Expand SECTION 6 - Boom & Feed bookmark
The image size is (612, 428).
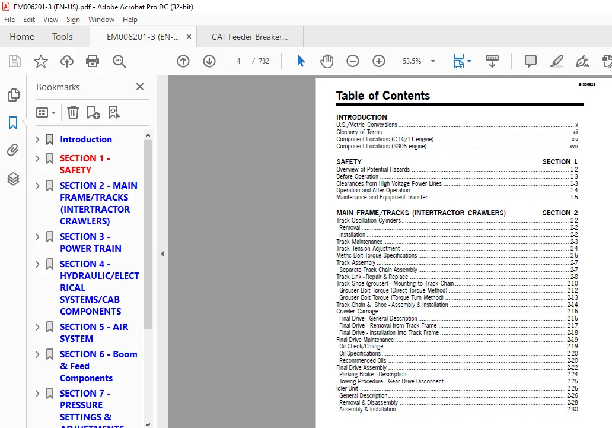pos(37,354)
